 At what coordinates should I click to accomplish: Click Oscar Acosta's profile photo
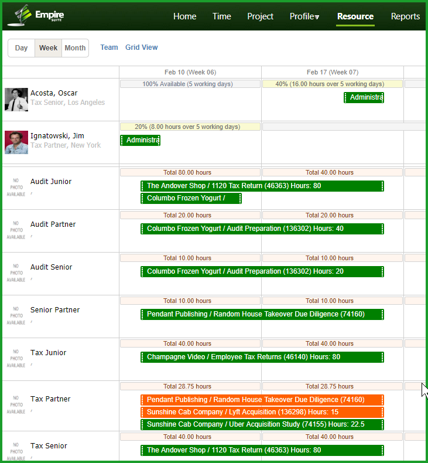tap(16, 100)
